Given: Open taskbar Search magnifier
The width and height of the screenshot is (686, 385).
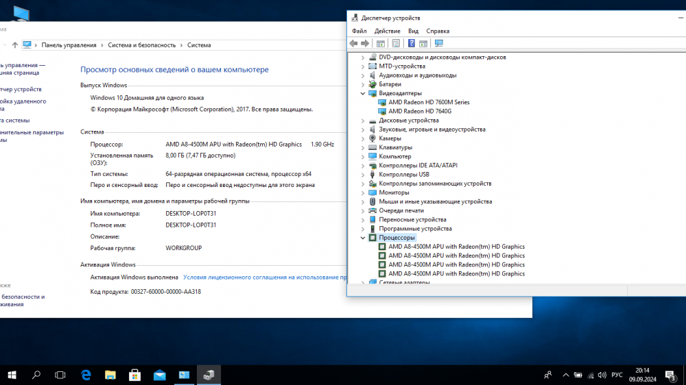Looking at the screenshot, I should 36,375.
